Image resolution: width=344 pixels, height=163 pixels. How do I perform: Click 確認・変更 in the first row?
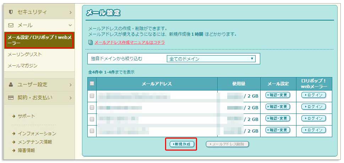(278, 95)
